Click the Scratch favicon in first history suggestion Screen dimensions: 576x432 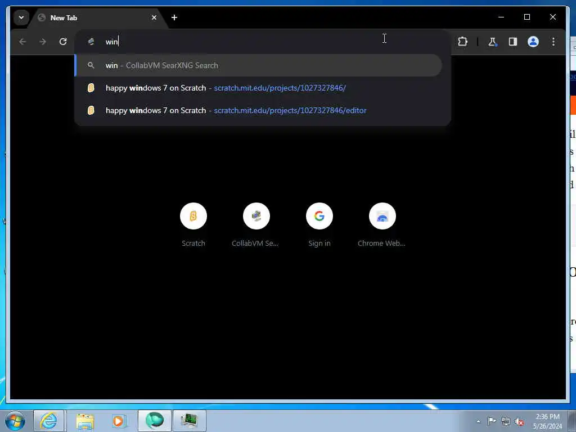[x=91, y=88]
